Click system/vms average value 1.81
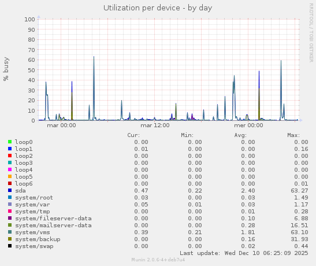Viewport: 316px width, 266px height. point(248,232)
